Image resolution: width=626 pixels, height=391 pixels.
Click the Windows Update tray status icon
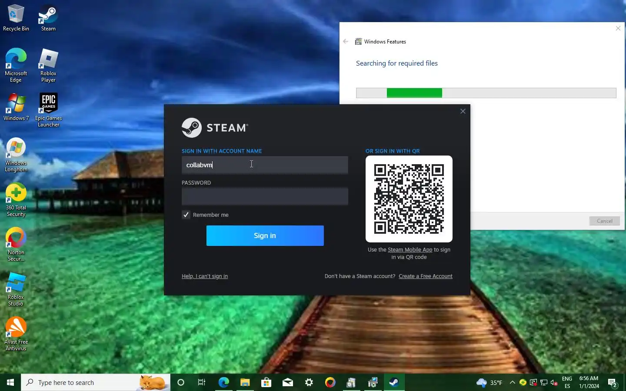(x=533, y=382)
